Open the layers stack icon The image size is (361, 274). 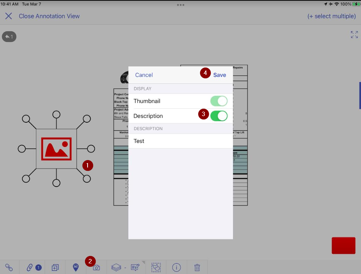(116, 267)
